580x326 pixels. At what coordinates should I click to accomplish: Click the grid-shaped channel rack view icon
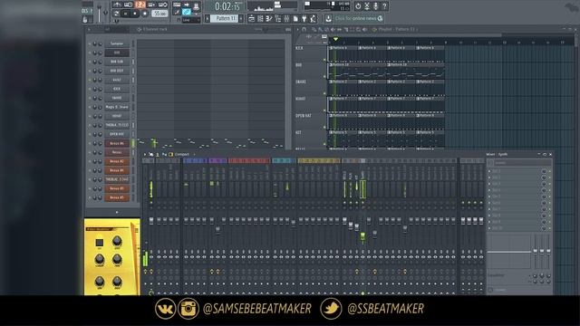260,18
